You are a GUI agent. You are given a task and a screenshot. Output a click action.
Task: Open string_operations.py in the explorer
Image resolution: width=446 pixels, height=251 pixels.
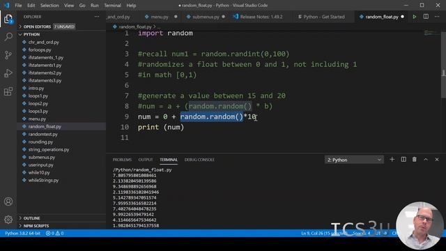48,150
